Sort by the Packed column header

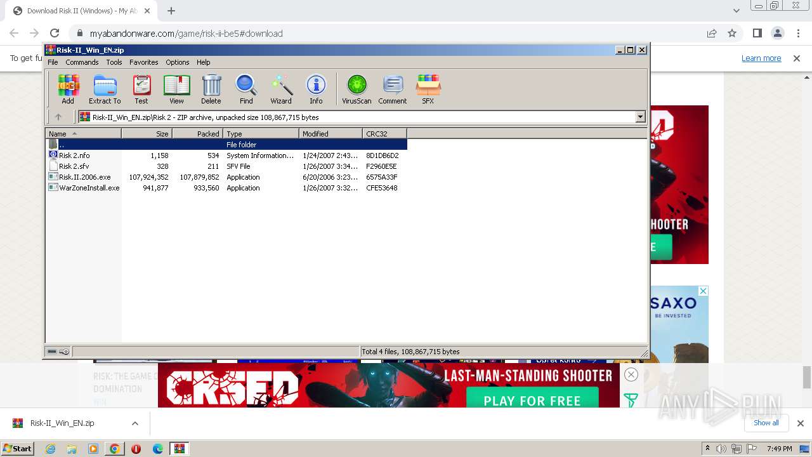[198, 133]
